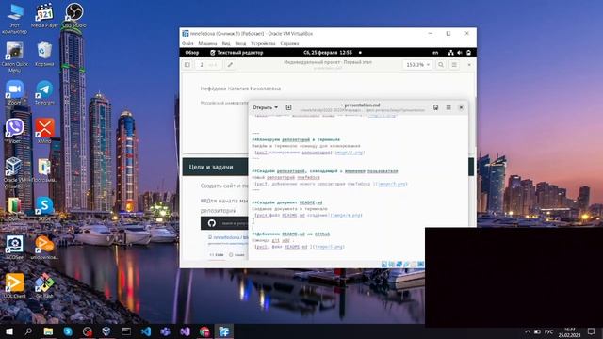Open Microsoft Teams from the taskbar
The width and height of the screenshot is (603, 339).
(x=166, y=331)
